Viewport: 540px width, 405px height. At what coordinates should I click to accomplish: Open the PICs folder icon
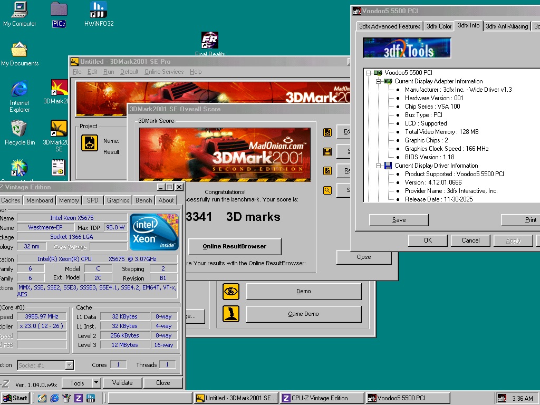click(59, 14)
